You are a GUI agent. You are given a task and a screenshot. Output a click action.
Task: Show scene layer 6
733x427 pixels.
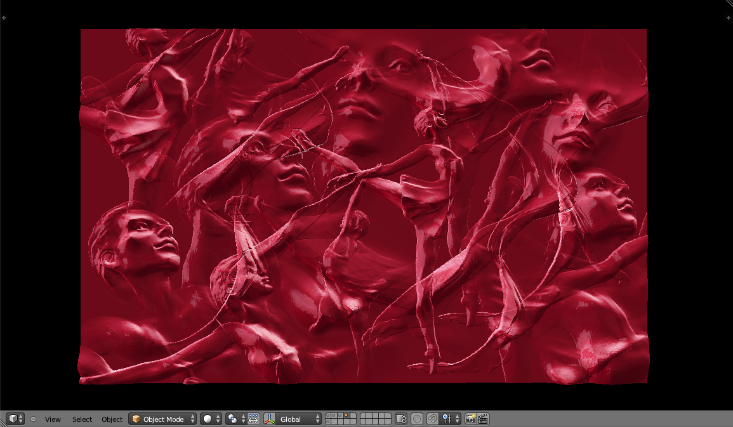point(363,416)
